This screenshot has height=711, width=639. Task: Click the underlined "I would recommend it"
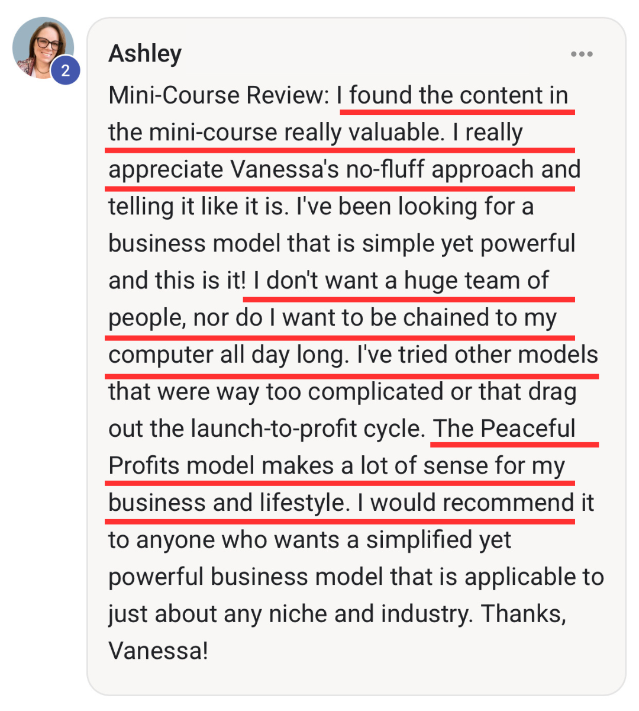475,503
